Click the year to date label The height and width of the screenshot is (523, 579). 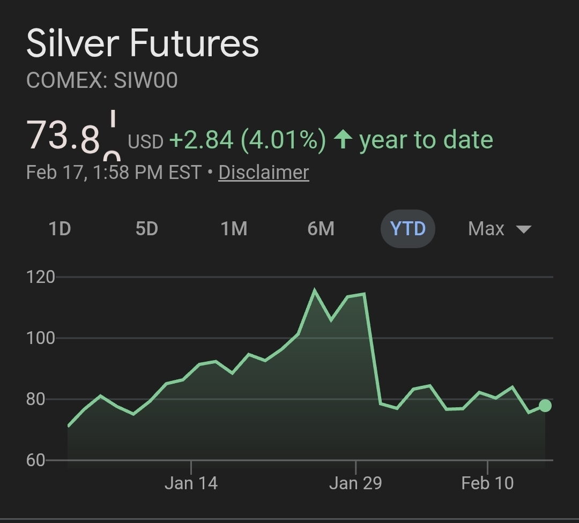(x=426, y=140)
